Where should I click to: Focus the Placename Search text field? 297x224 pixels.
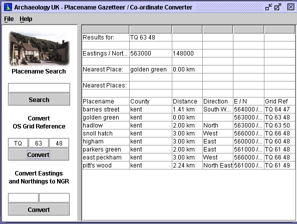pos(39,88)
